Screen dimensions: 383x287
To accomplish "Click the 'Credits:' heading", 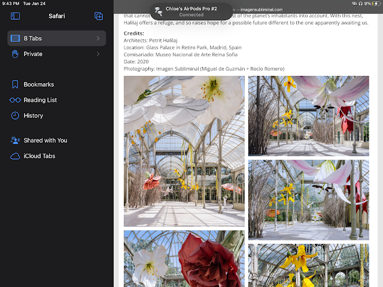I will pyautogui.click(x=134, y=33).
